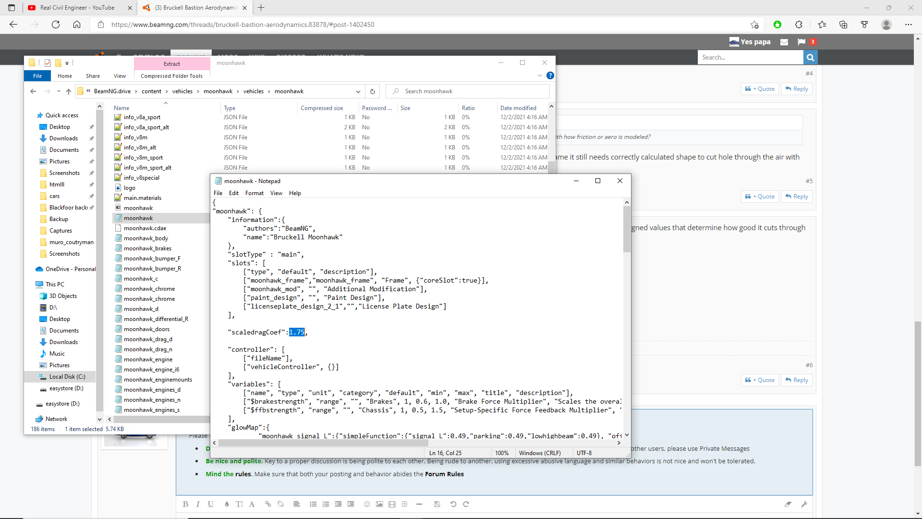
Task: Click forum search magnifier button
Action: point(810,57)
